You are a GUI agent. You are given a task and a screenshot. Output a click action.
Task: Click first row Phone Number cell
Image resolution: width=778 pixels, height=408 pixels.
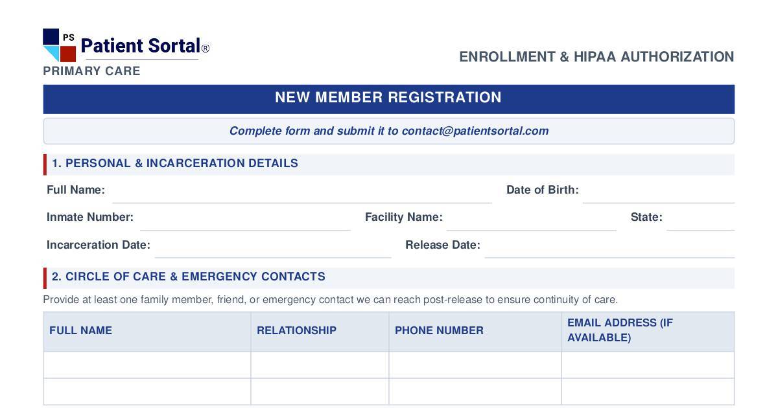[x=475, y=365]
